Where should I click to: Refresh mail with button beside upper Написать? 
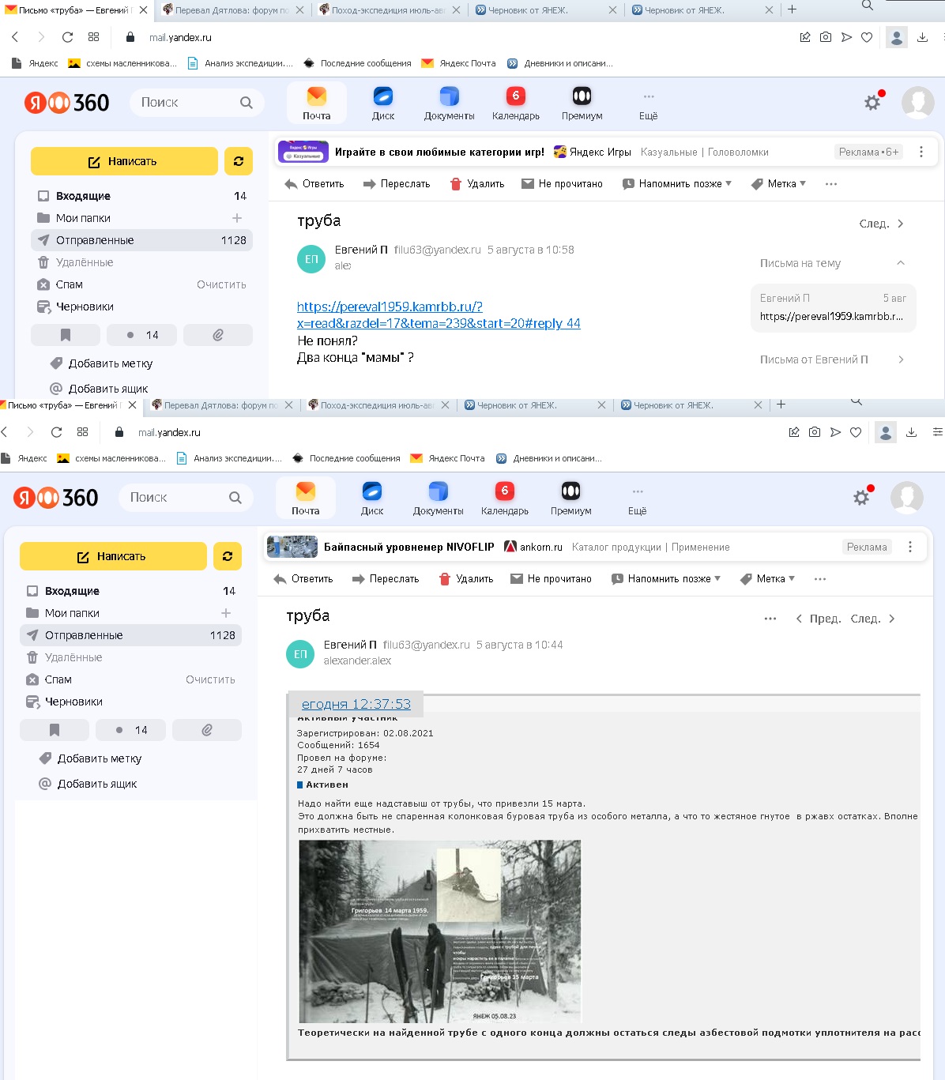239,161
